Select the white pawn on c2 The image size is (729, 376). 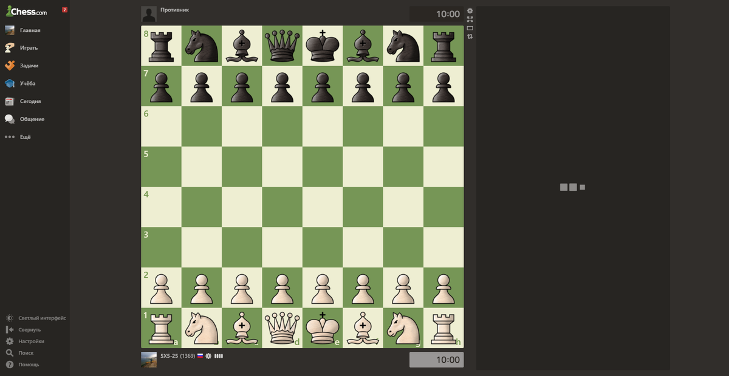point(242,288)
